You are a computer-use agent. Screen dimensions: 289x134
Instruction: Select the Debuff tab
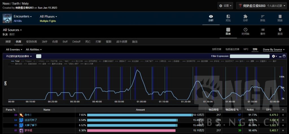point(76,42)
